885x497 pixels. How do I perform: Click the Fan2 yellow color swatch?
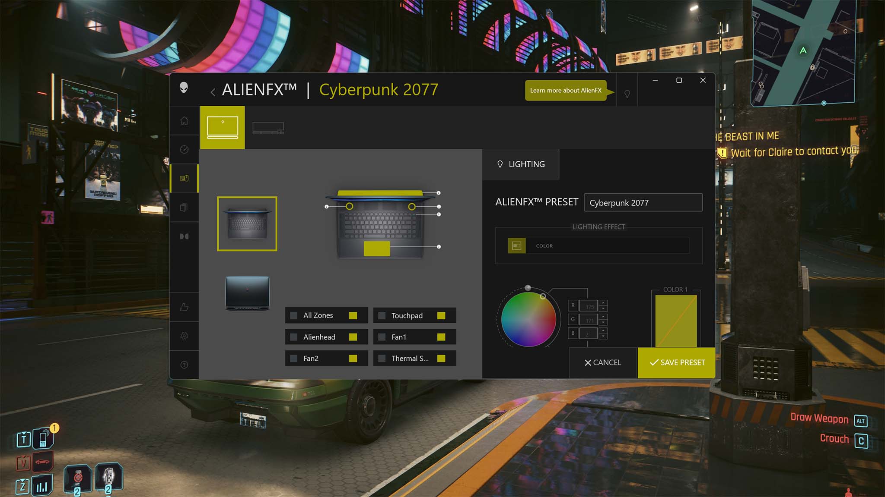click(x=353, y=358)
